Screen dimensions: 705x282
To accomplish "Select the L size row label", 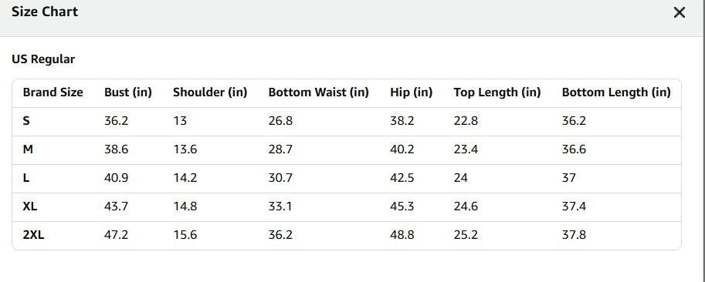I will [26, 178].
